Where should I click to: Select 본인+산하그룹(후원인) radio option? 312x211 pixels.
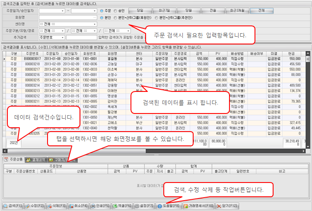tap(115, 18)
